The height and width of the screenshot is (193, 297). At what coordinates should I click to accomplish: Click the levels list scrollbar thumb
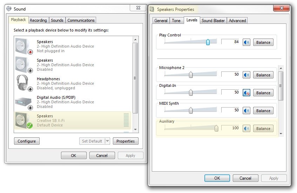tap(281, 86)
